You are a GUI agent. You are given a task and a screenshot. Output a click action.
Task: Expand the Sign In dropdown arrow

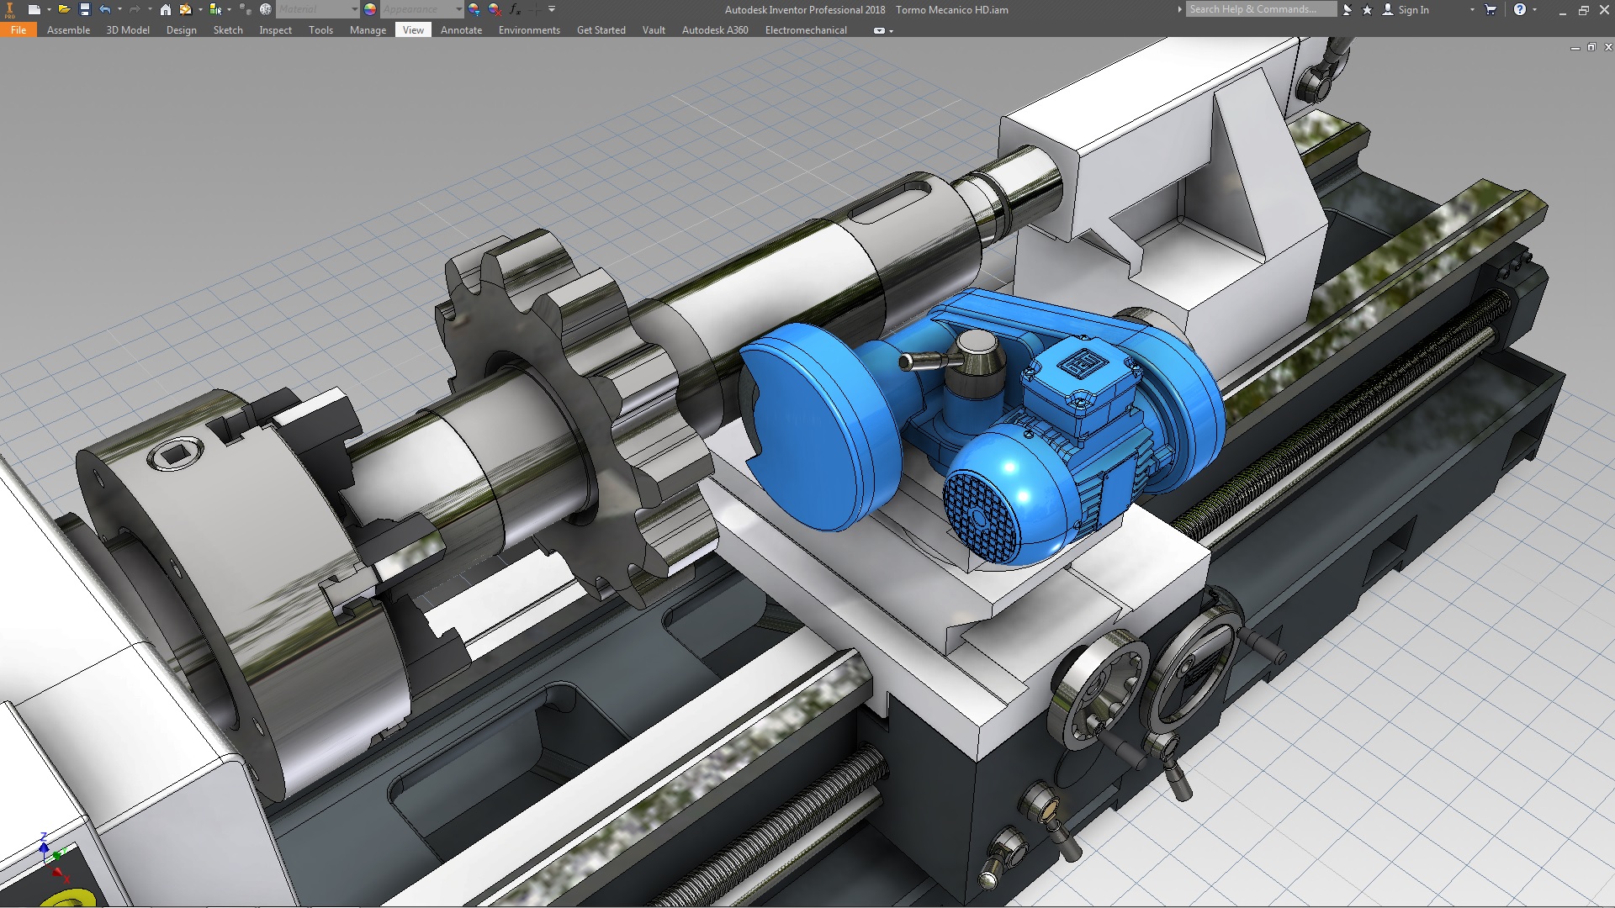[x=1472, y=9]
